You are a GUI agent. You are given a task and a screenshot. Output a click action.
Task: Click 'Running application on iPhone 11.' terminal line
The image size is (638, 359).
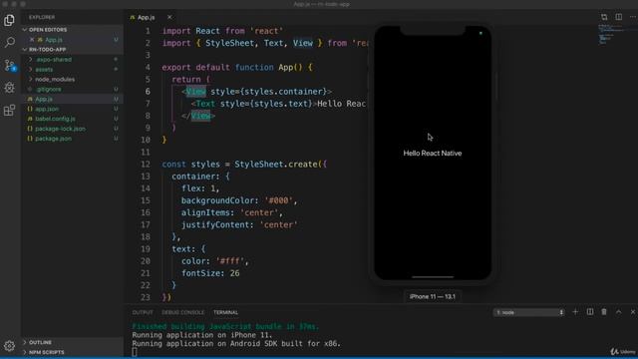click(x=201, y=335)
